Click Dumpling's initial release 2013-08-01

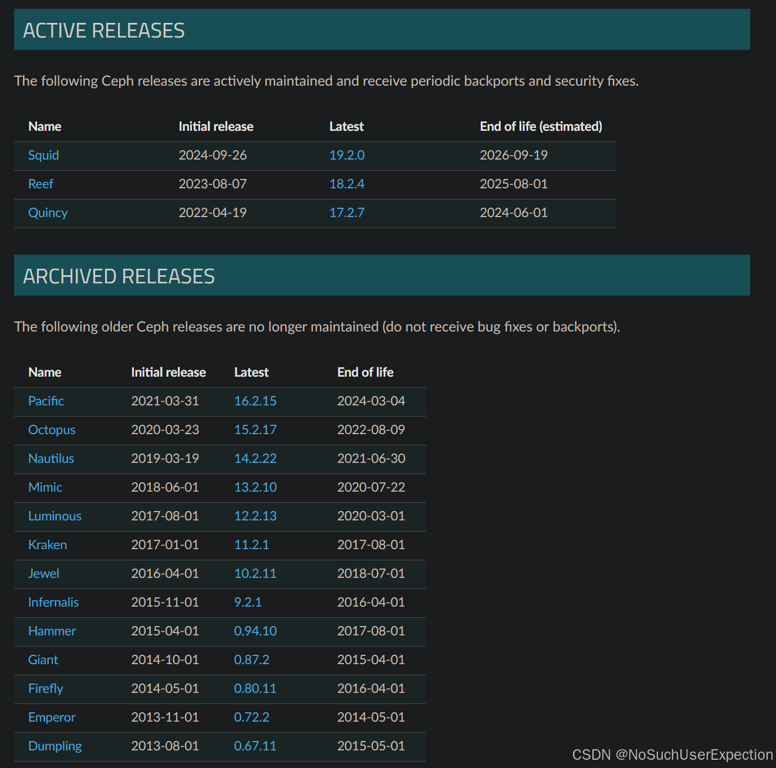165,746
